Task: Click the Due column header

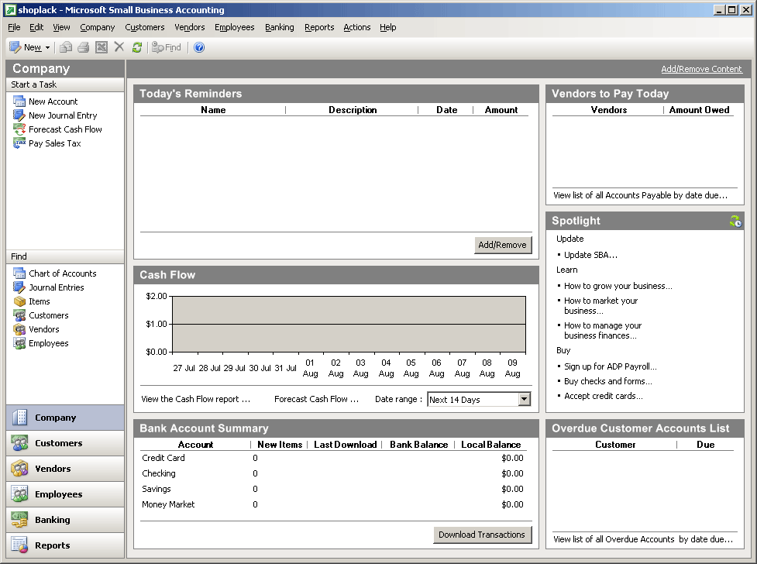Action: click(705, 445)
